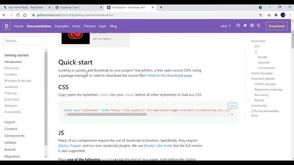Screen dimensions: 294x165
Task: Click the code block horizontal scrollbar
Action: point(107,114)
